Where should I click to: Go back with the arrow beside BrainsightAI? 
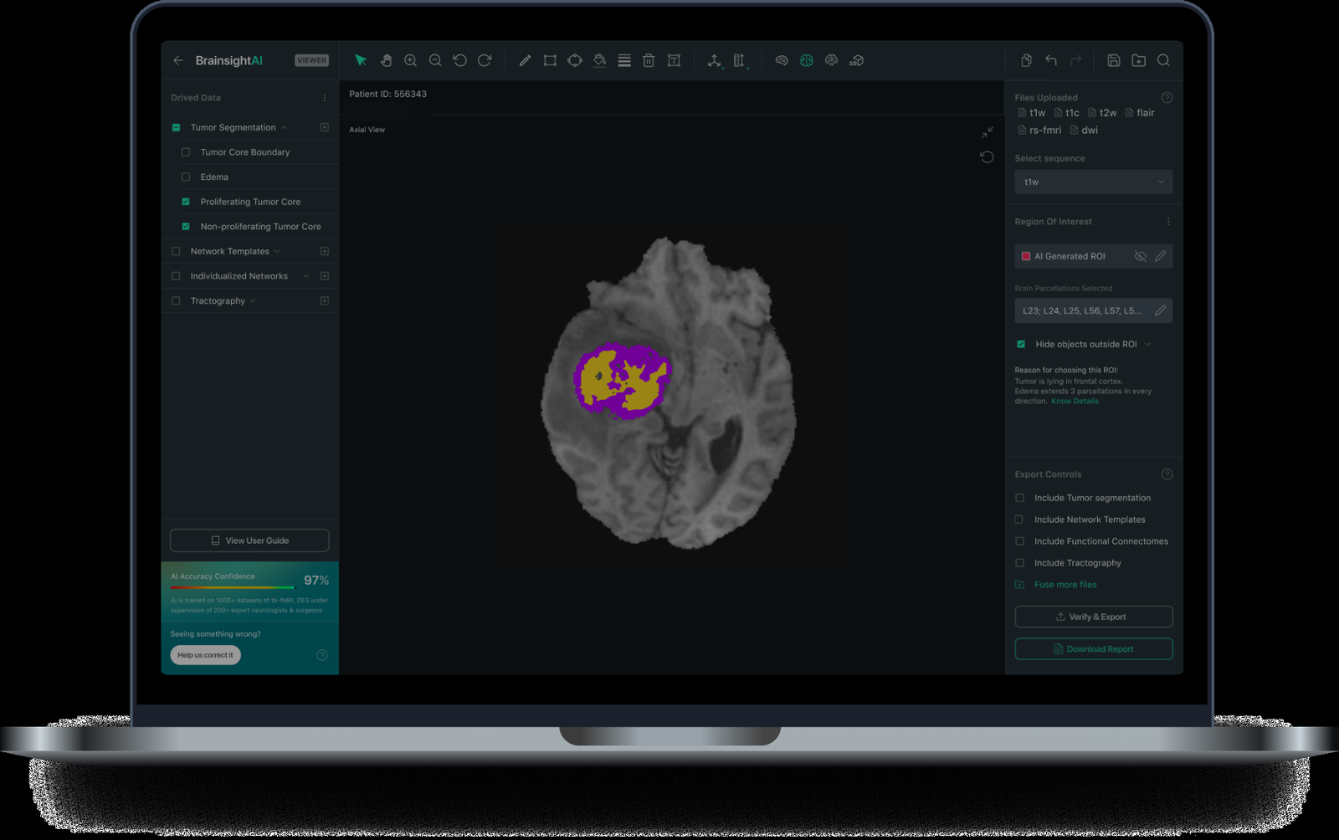(x=178, y=60)
